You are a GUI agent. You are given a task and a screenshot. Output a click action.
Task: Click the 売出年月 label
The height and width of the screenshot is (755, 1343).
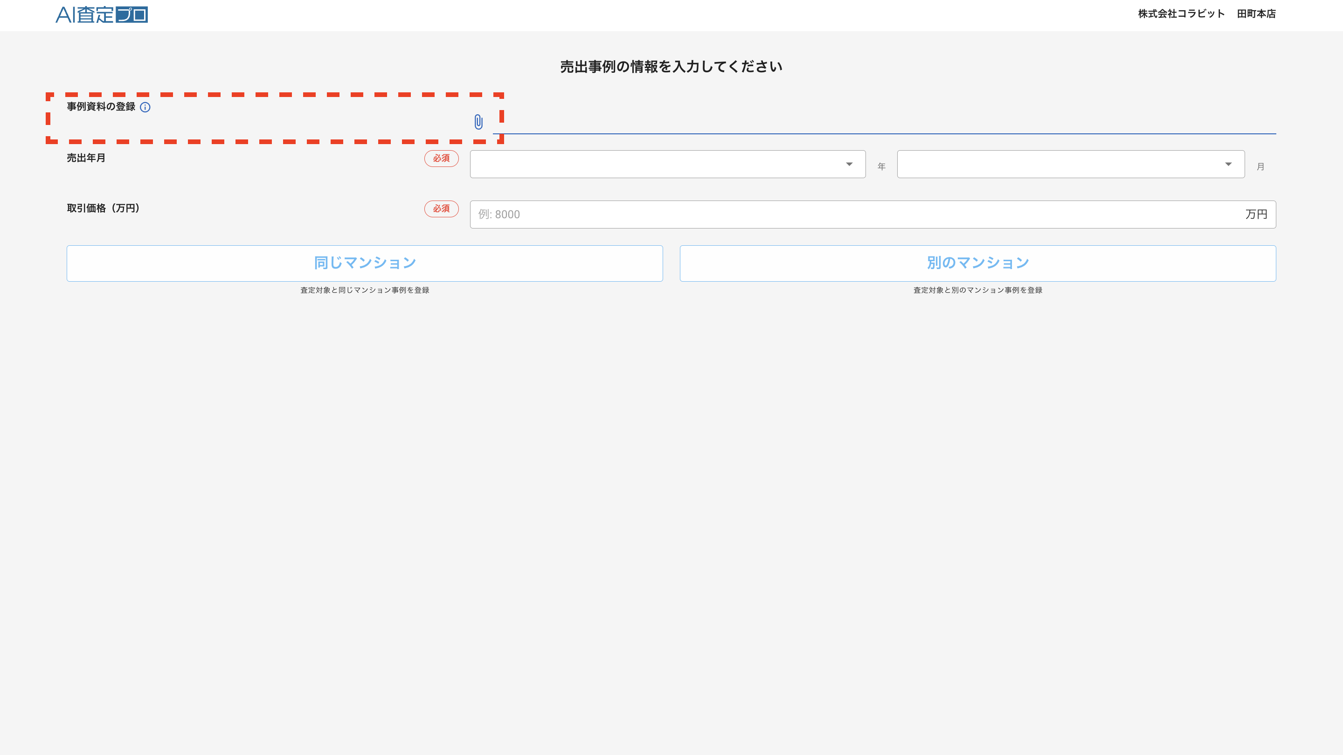[86, 158]
